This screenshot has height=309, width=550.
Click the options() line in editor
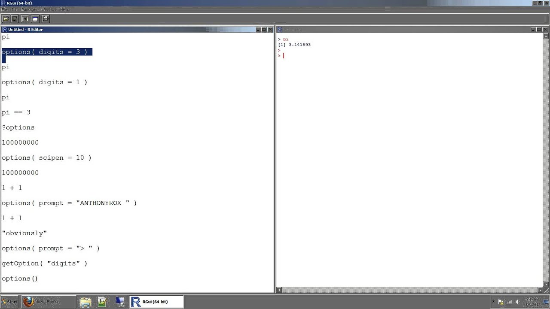click(20, 279)
